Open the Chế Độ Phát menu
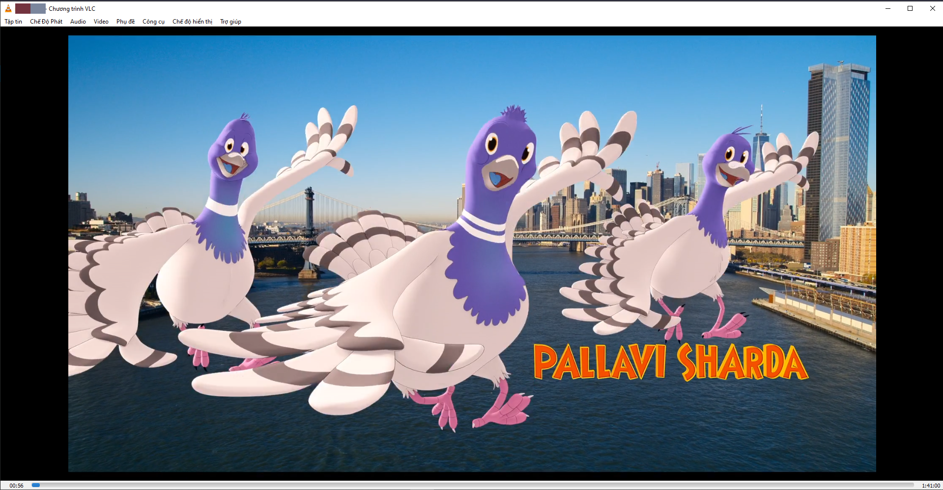Screen dimensions: 943x490 coord(46,22)
